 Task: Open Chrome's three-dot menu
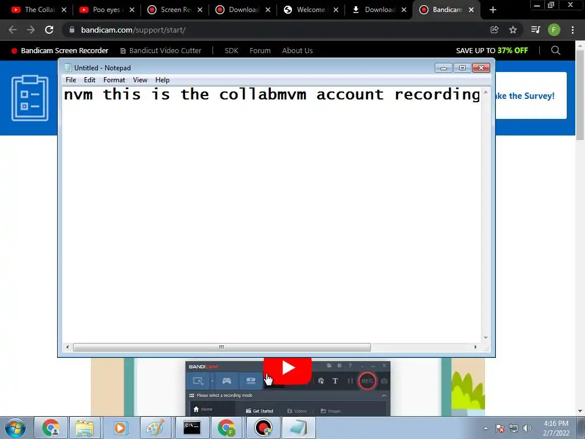[572, 30]
